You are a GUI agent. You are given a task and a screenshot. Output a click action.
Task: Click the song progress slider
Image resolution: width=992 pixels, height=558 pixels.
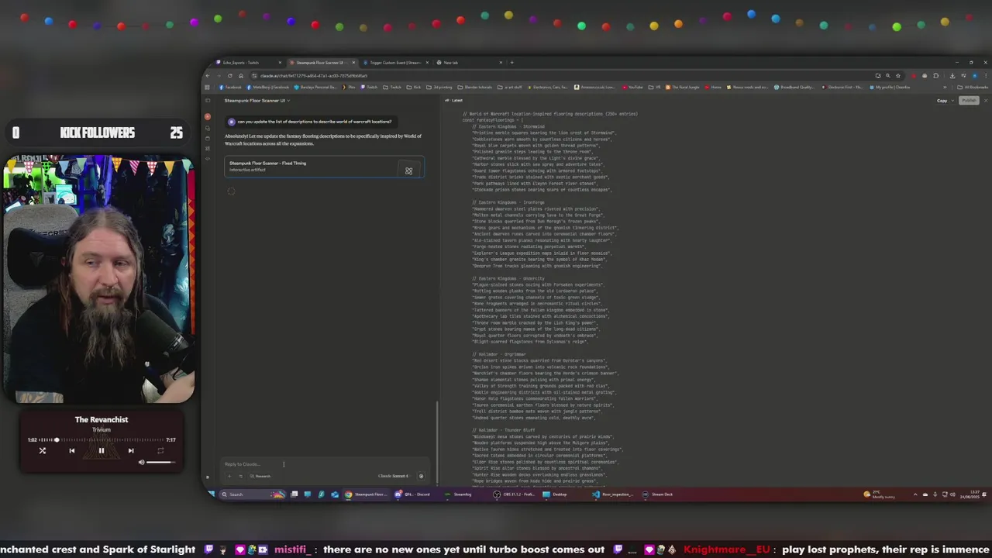(101, 439)
